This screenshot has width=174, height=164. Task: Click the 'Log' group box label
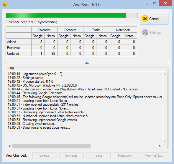coord(11,68)
